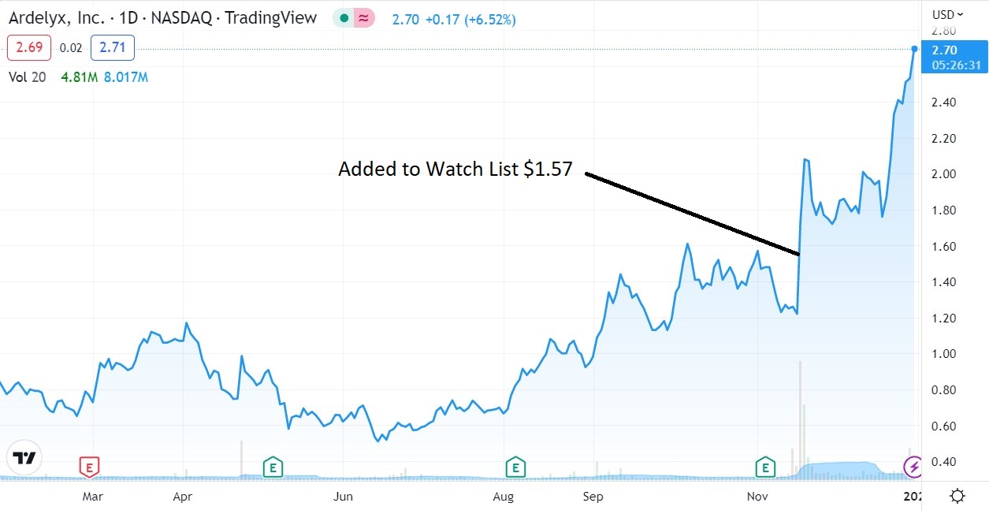Click the Added to Watch List annotation
This screenshot has width=989, height=514.
[455, 169]
